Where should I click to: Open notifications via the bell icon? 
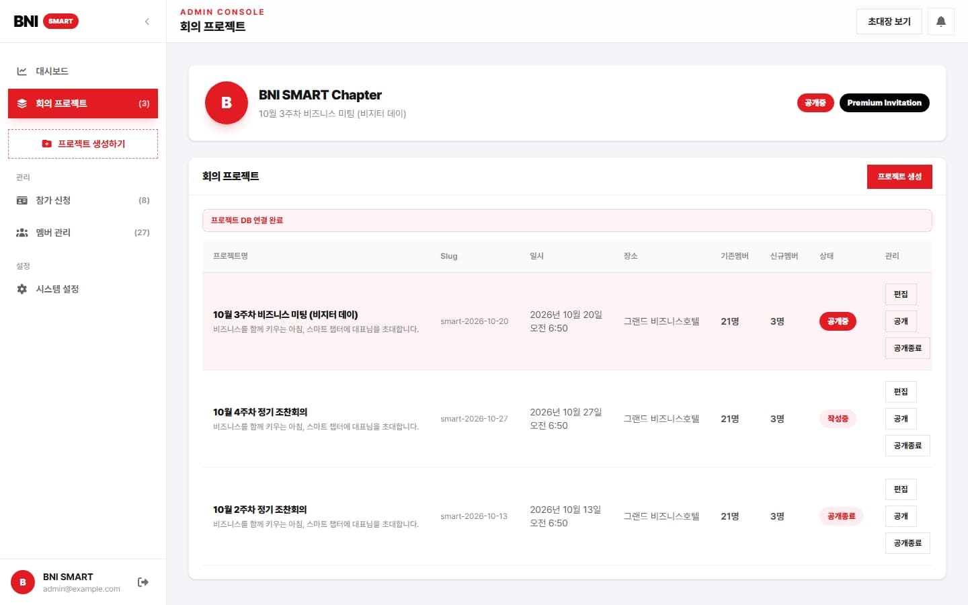[x=941, y=22]
